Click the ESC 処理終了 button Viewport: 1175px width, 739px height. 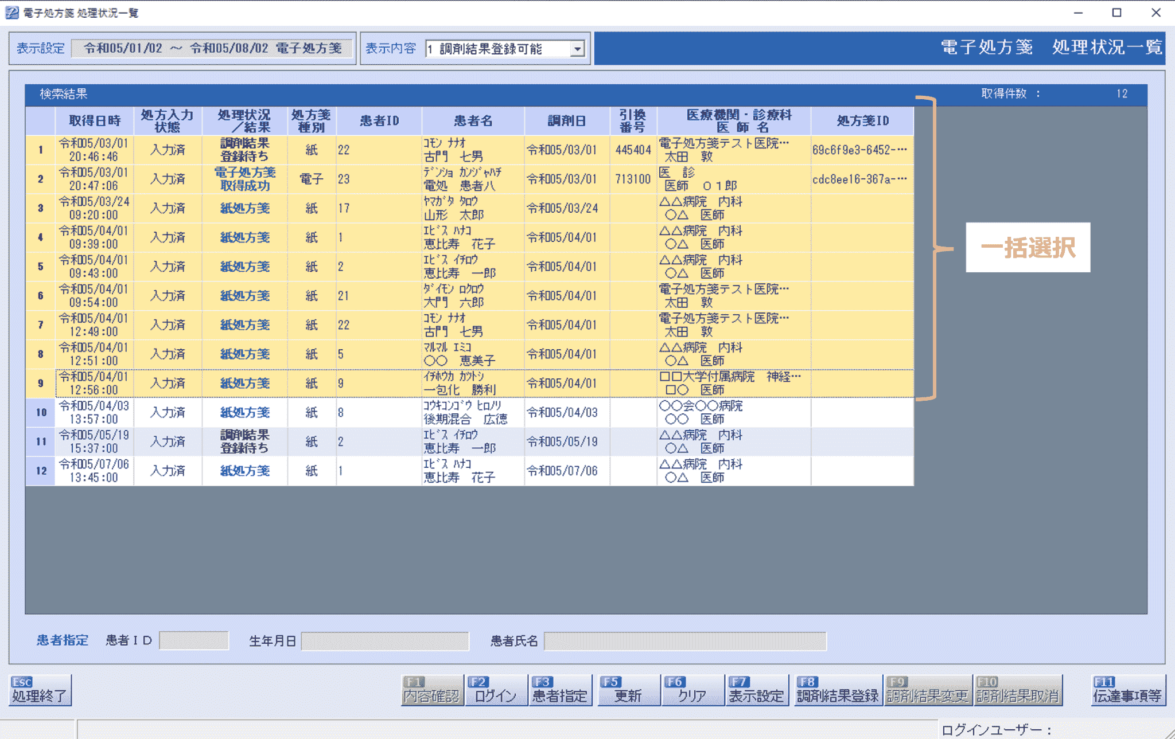tap(40, 690)
